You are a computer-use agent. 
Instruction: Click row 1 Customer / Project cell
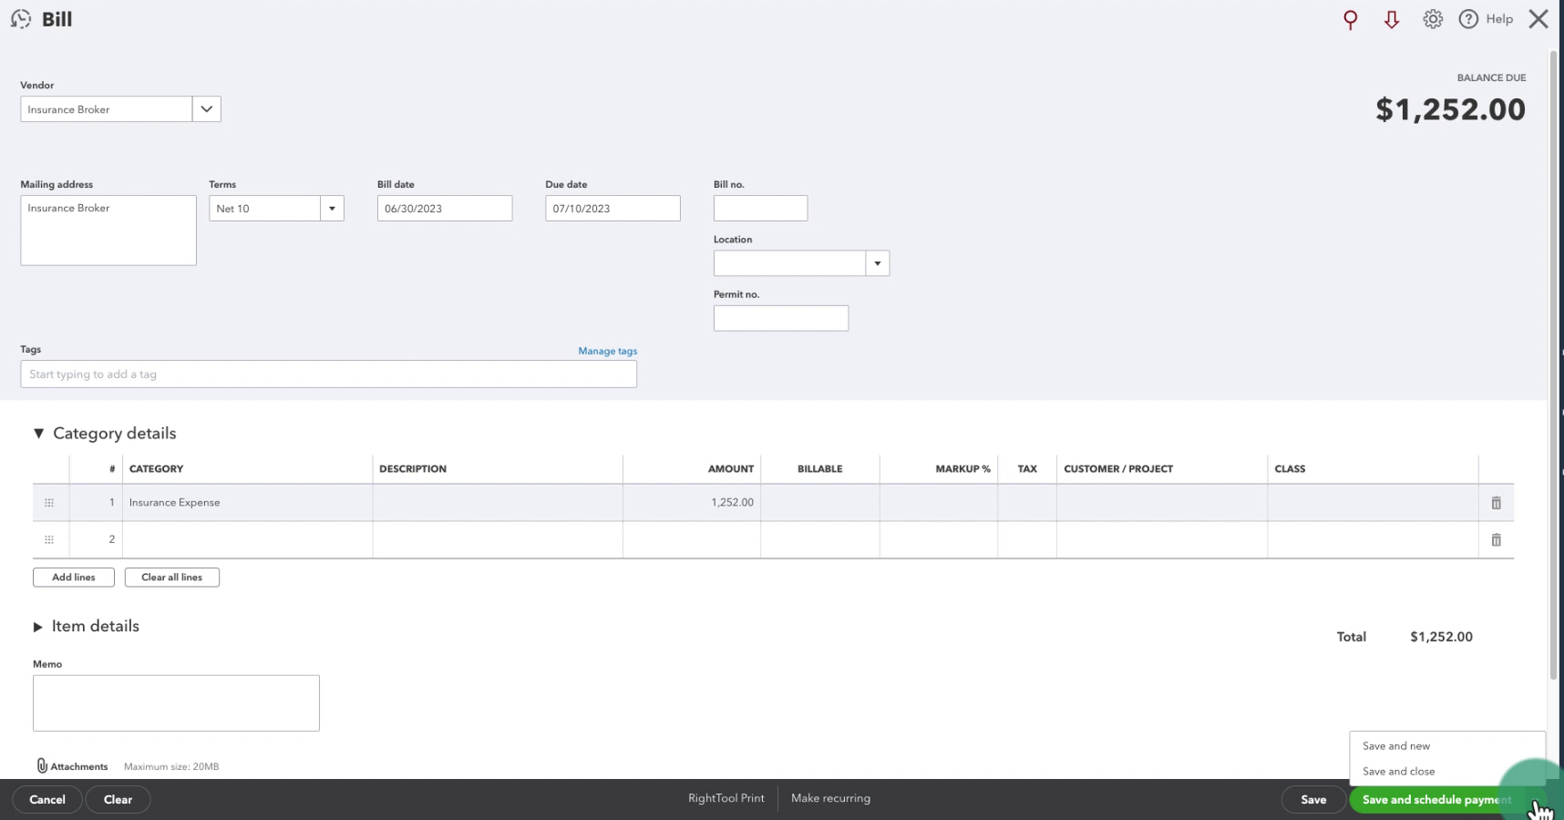[1161, 503]
